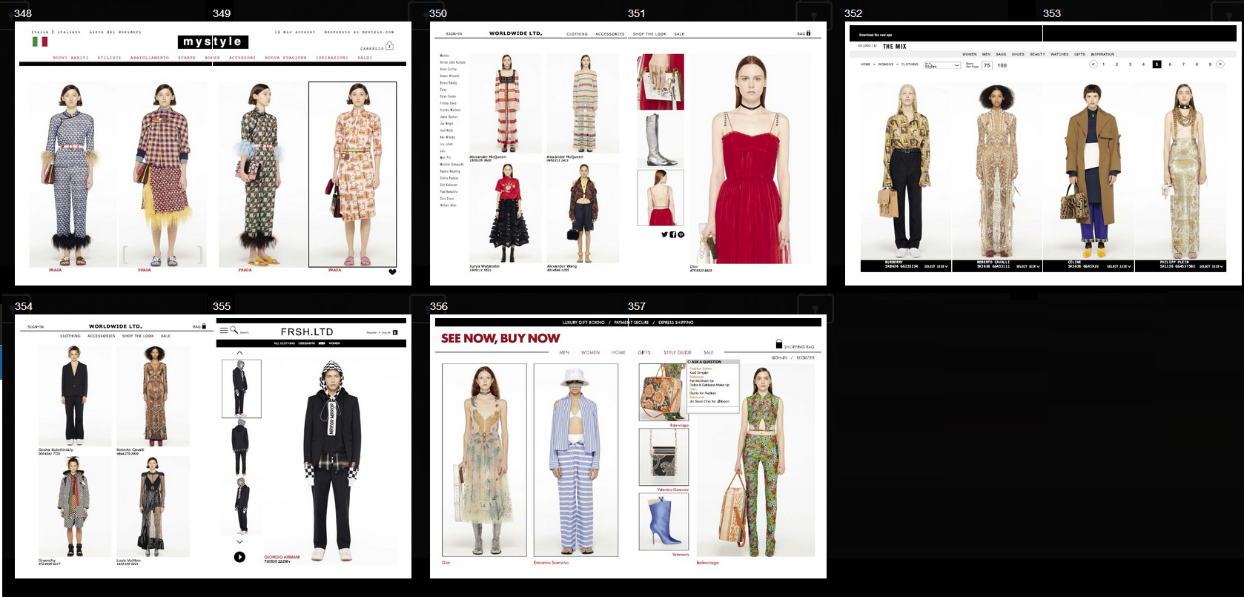The height and width of the screenshot is (597, 1244).
Task: Open the Nuova Stagione menu on mystyle
Action: pyautogui.click(x=285, y=58)
